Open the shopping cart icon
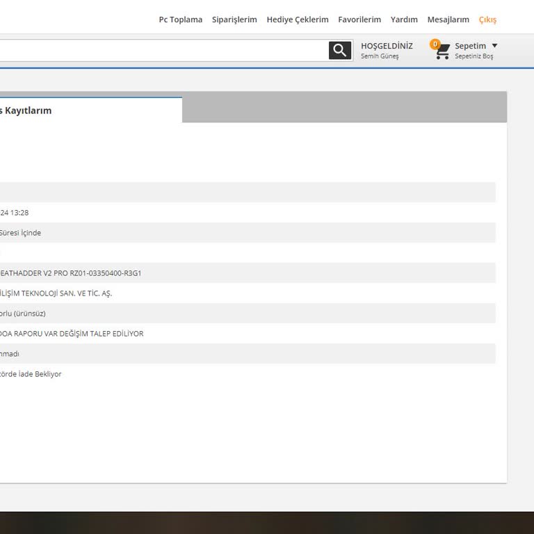 [x=442, y=51]
